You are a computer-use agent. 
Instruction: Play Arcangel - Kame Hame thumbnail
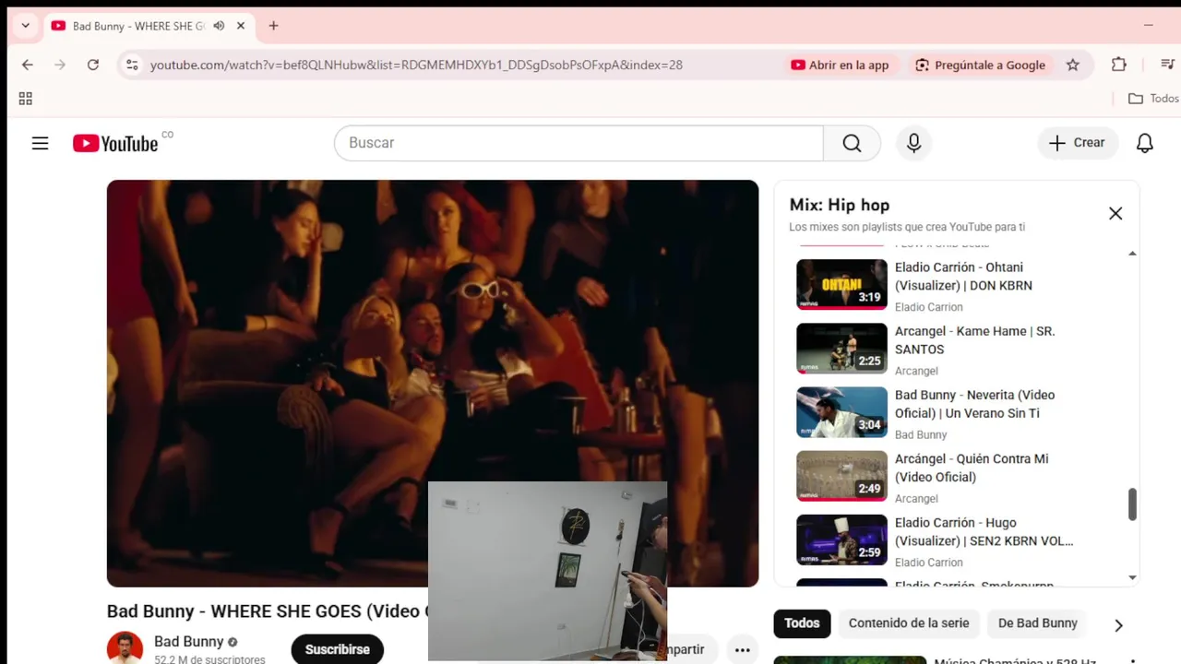tap(841, 348)
